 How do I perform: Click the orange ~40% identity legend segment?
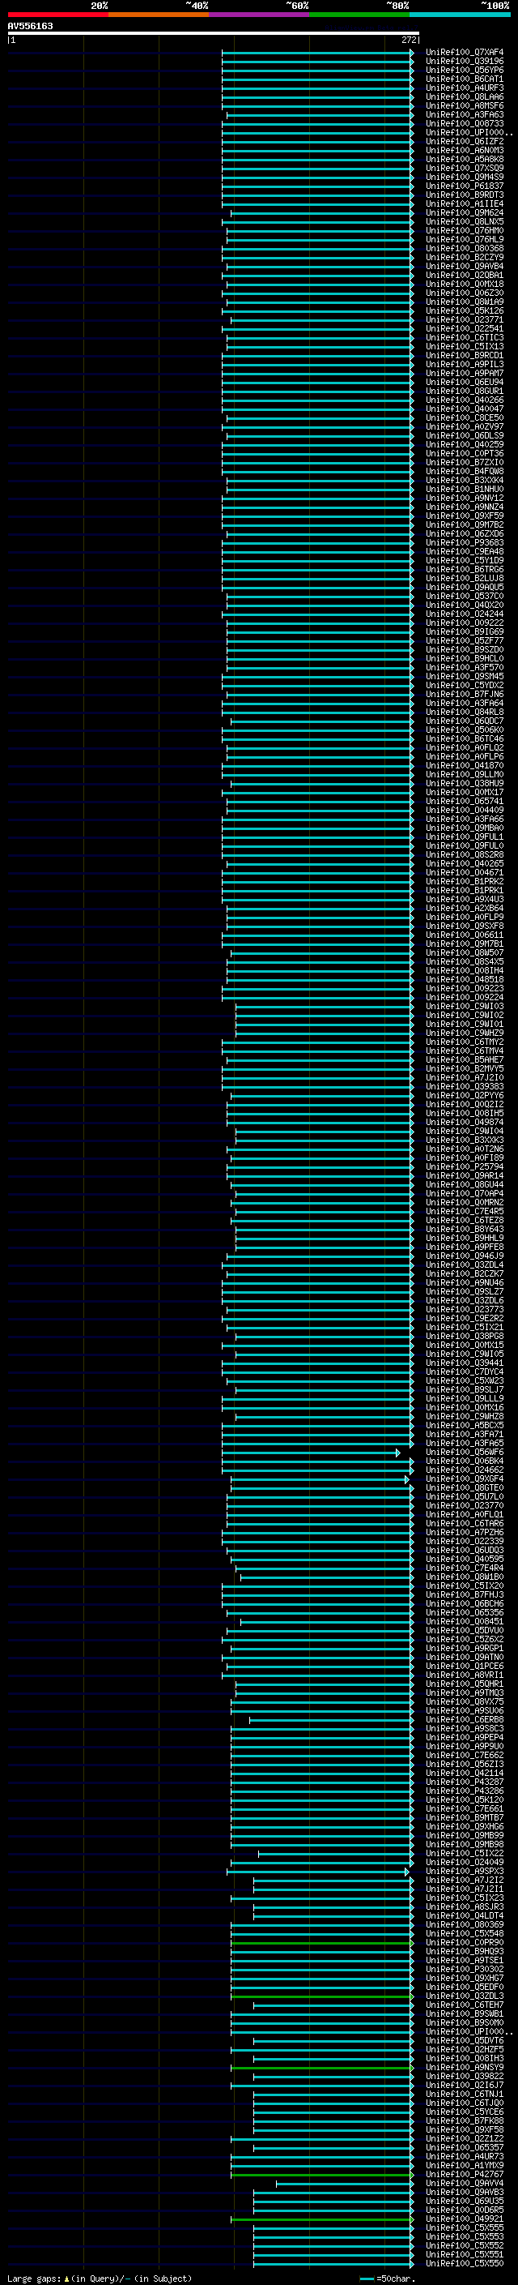tap(159, 15)
